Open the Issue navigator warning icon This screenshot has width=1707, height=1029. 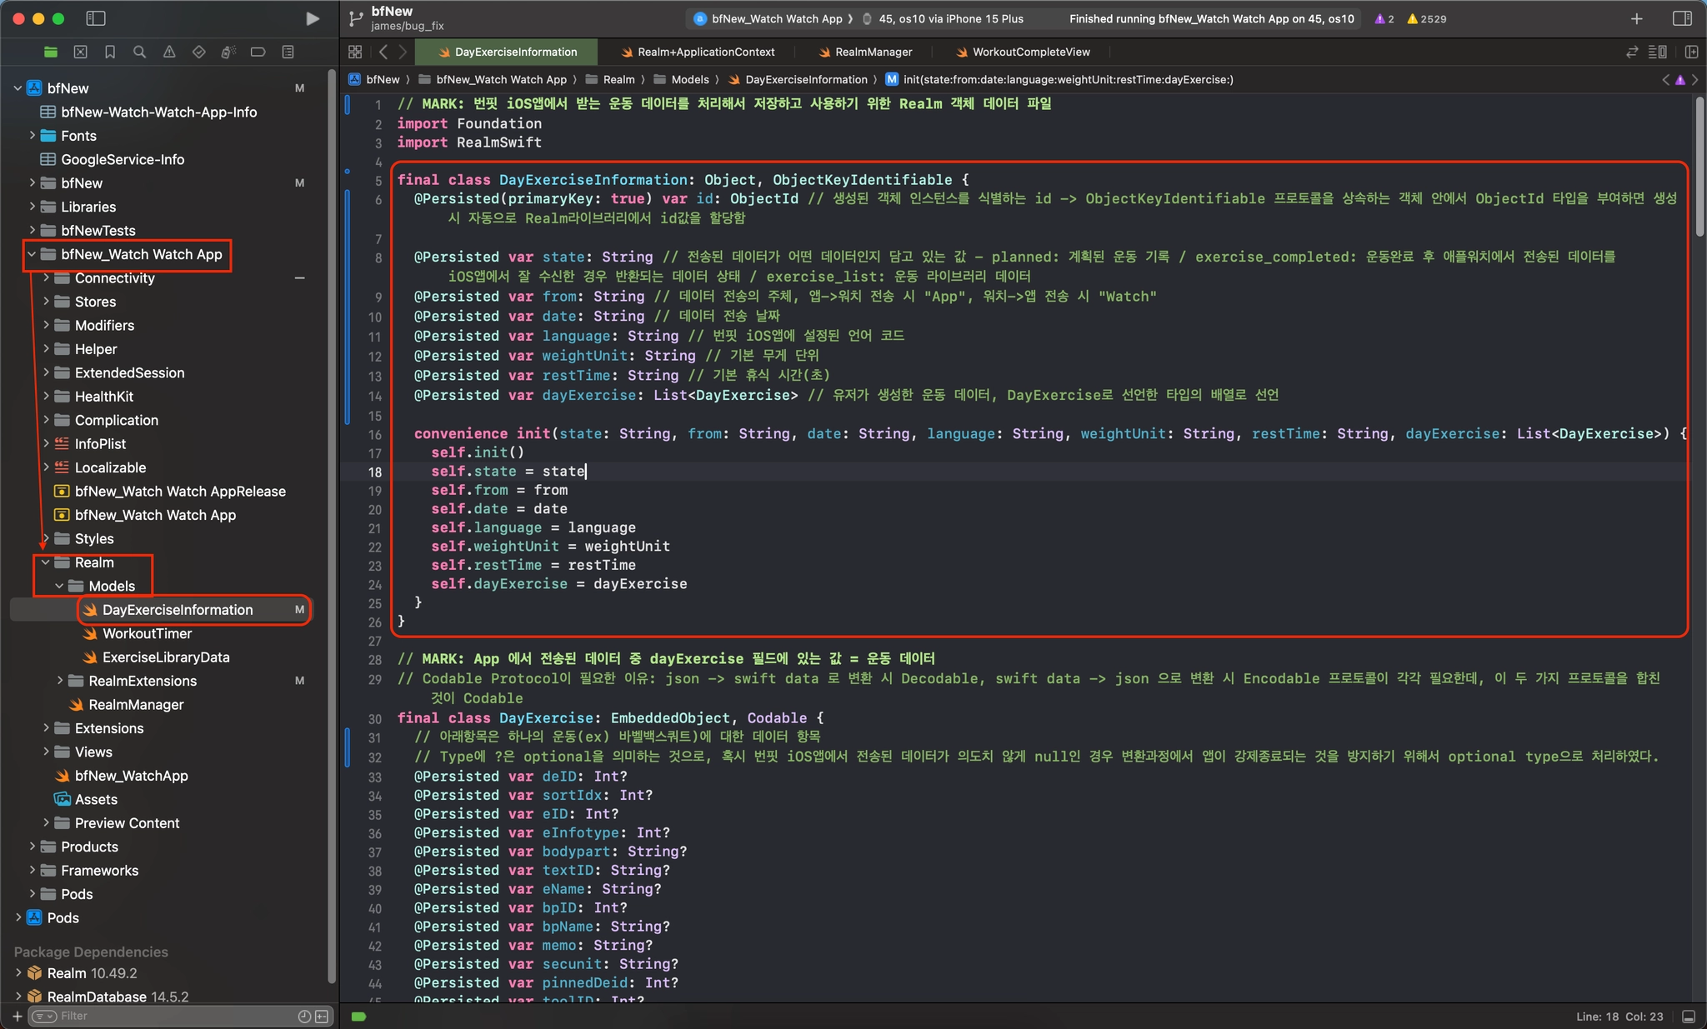[x=169, y=52]
